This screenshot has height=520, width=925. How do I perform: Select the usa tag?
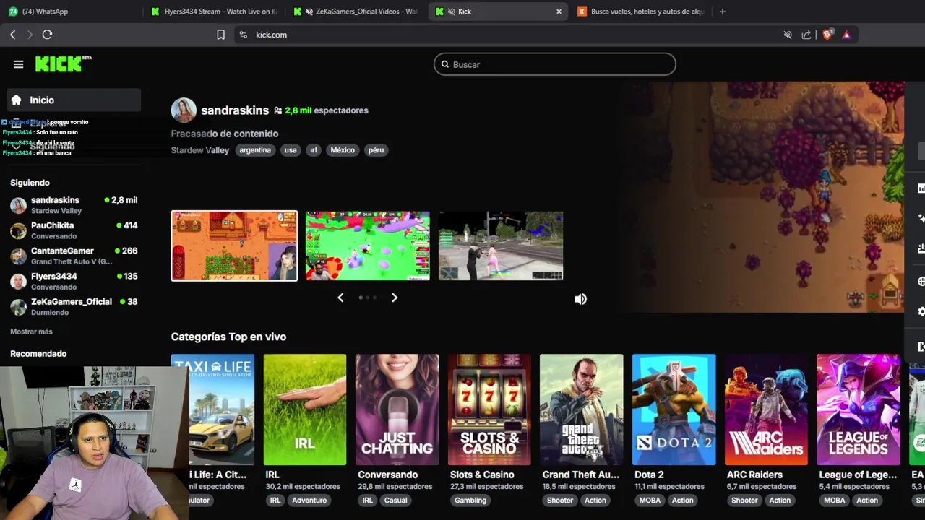[291, 150]
